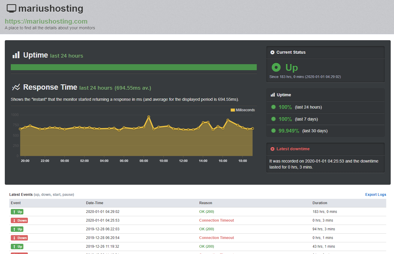The height and width of the screenshot is (254, 394).
Task: Click the green uptime progress bar
Action: click(x=134, y=67)
